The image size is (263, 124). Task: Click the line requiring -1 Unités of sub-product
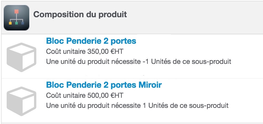(x=138, y=61)
